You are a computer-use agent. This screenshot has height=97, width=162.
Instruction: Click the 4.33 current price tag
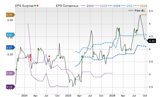pyautogui.click(x=151, y=41)
